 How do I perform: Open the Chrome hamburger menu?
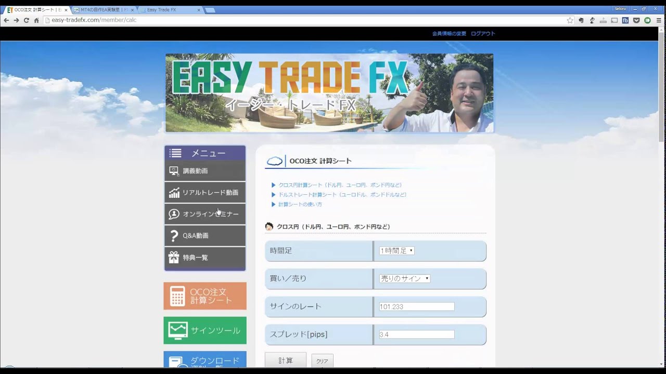pos(659,20)
